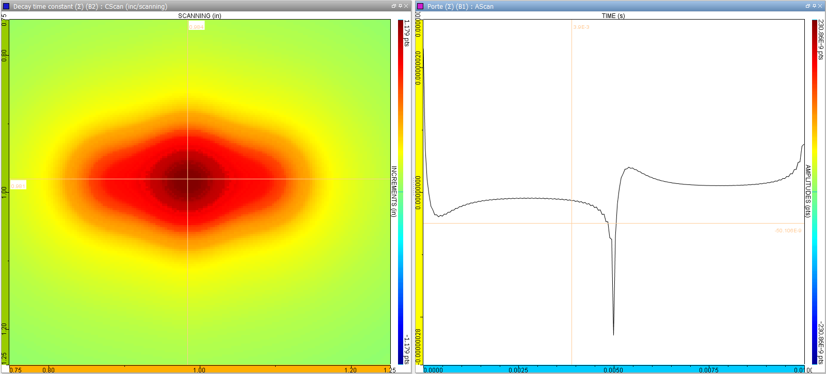The width and height of the screenshot is (826, 374).
Task: Close the CScan Decay time constant panel
Action: point(406,6)
